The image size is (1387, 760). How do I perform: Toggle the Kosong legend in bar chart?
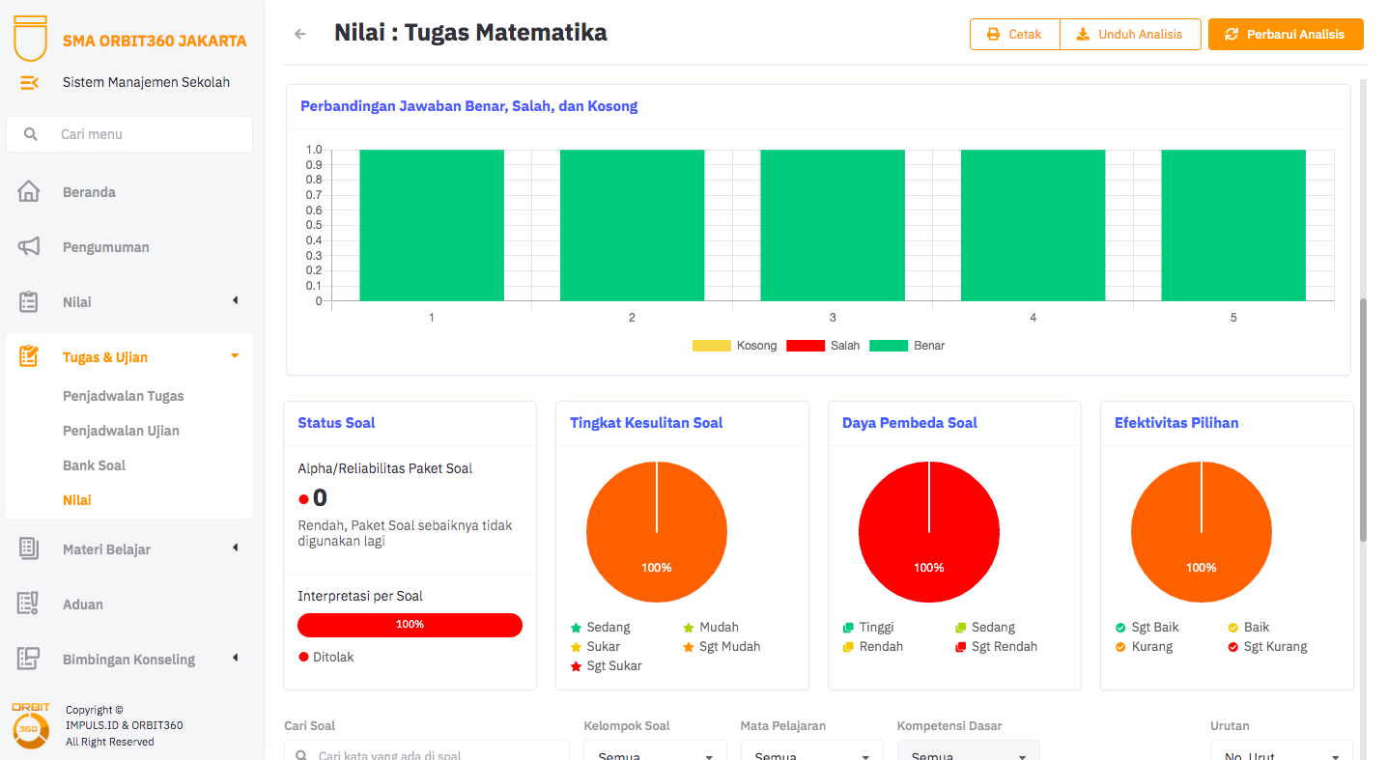(734, 346)
